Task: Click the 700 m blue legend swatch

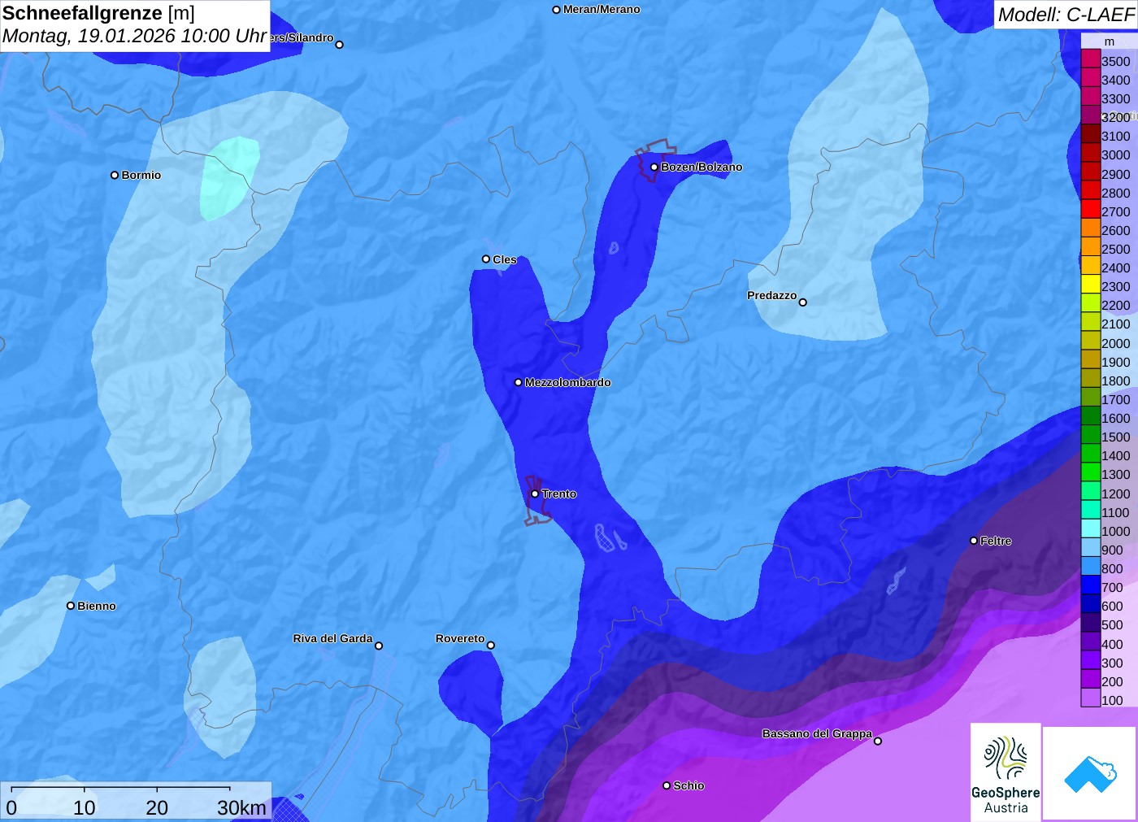Action: [1091, 585]
